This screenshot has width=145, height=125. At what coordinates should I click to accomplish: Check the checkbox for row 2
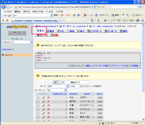[x=38, y=102]
